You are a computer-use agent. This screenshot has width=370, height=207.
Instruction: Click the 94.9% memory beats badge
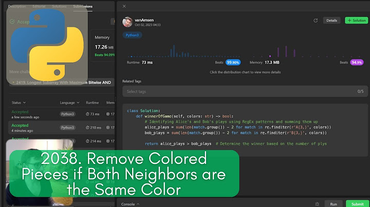357,63
